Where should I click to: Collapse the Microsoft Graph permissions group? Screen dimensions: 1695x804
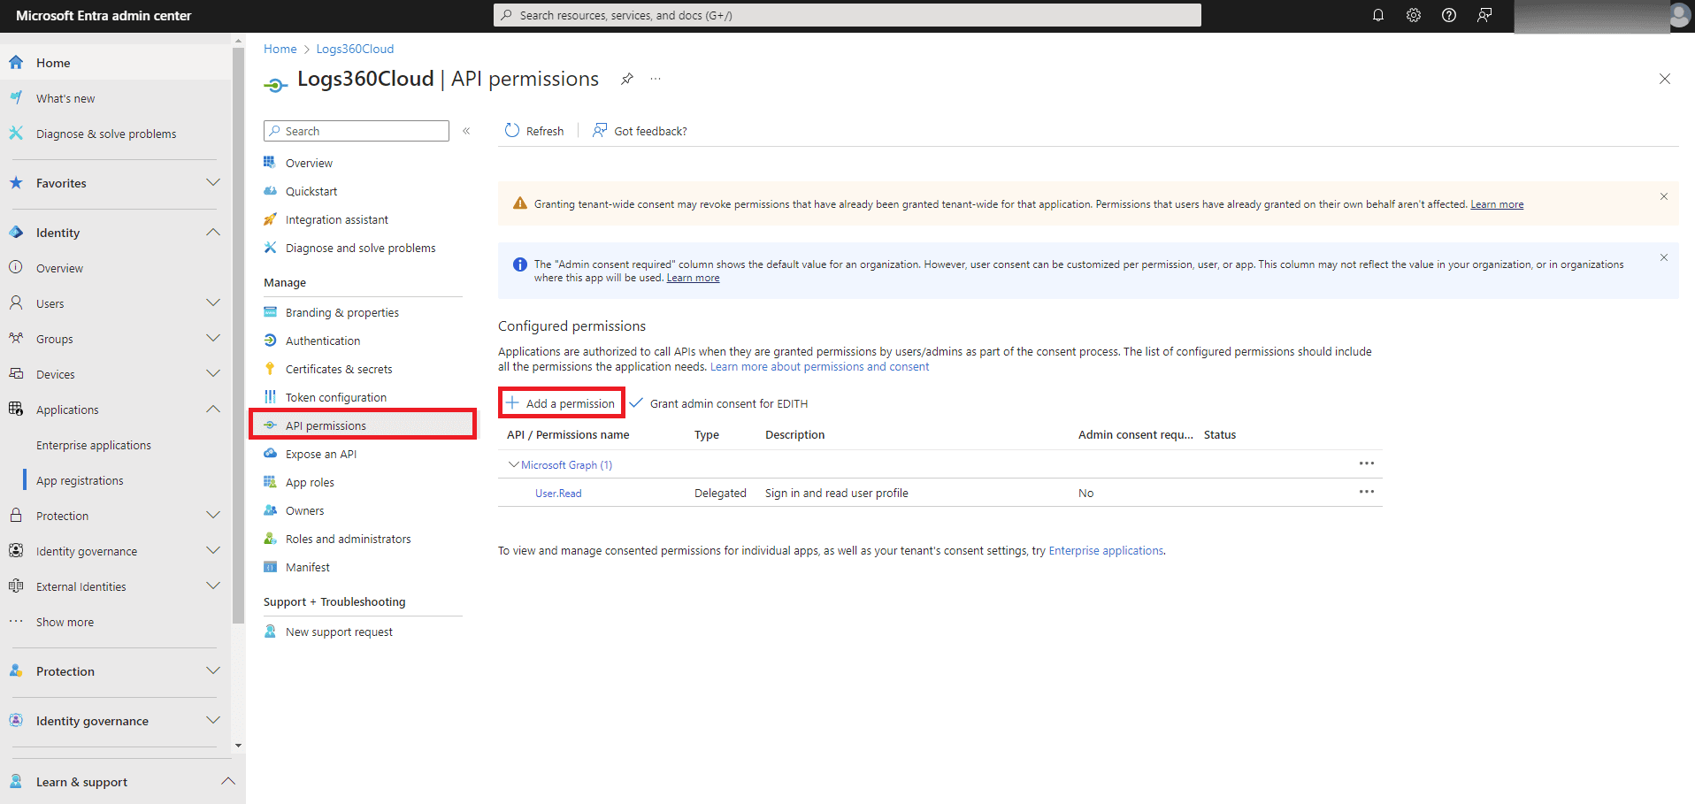pos(513,464)
